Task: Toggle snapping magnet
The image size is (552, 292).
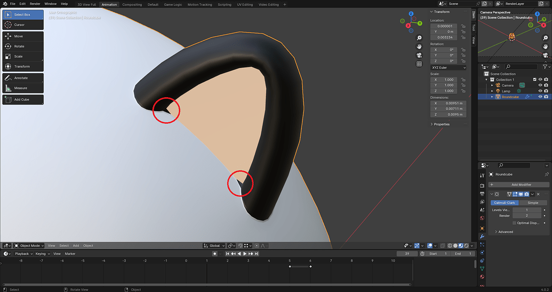Action: pyautogui.click(x=241, y=246)
